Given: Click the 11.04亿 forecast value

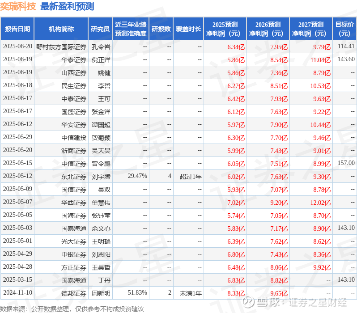Looking at the screenshot, I should point(320,60).
